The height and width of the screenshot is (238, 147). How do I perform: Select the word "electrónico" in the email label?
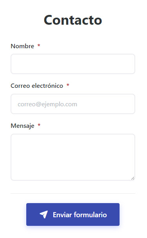tap(47, 86)
